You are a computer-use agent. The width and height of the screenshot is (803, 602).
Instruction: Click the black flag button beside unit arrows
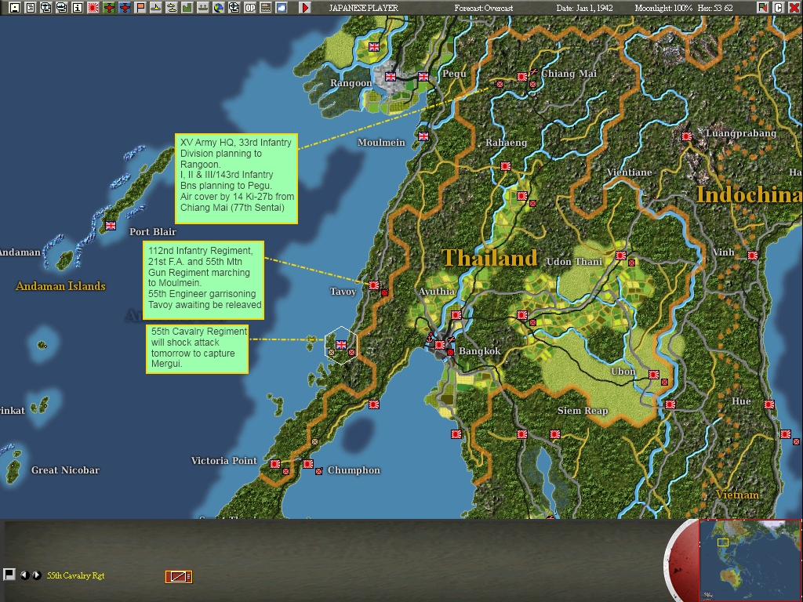9,575
